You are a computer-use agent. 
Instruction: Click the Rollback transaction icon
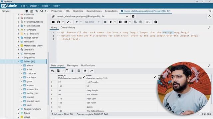[141, 22]
